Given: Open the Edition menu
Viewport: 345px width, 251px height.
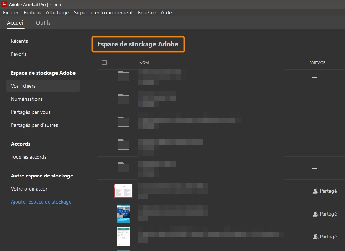Looking at the screenshot, I should point(32,13).
